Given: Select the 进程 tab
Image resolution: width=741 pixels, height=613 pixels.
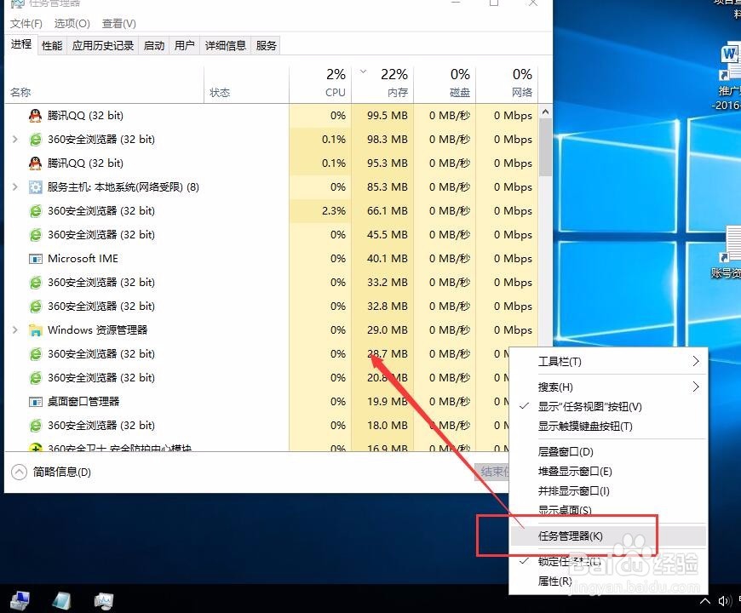Looking at the screenshot, I should (21, 44).
